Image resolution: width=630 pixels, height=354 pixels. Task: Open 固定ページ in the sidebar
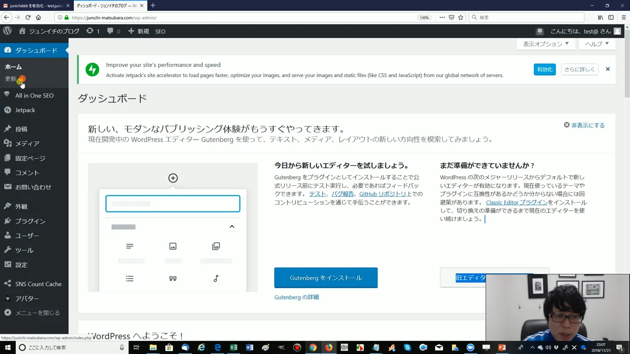click(x=34, y=158)
